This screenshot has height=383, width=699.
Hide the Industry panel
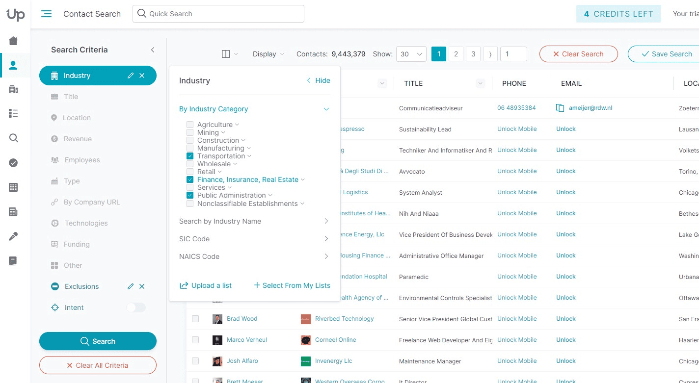tap(318, 80)
